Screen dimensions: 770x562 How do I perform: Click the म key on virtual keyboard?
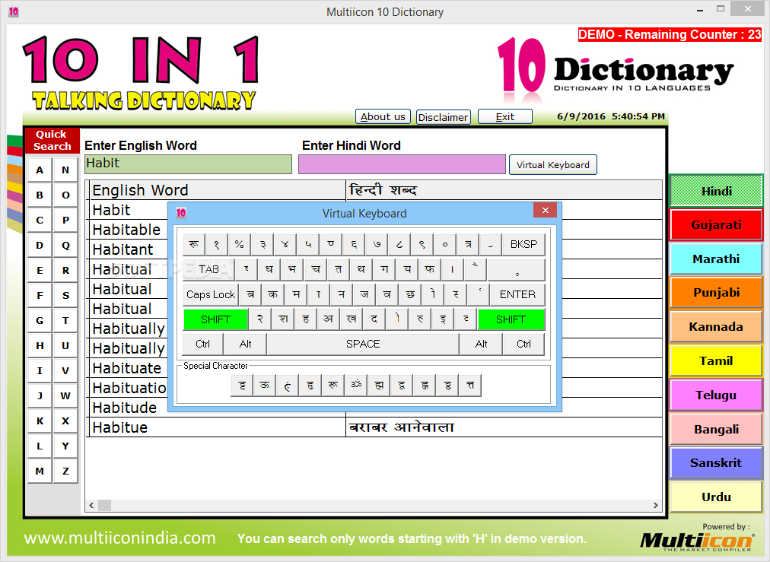(296, 294)
